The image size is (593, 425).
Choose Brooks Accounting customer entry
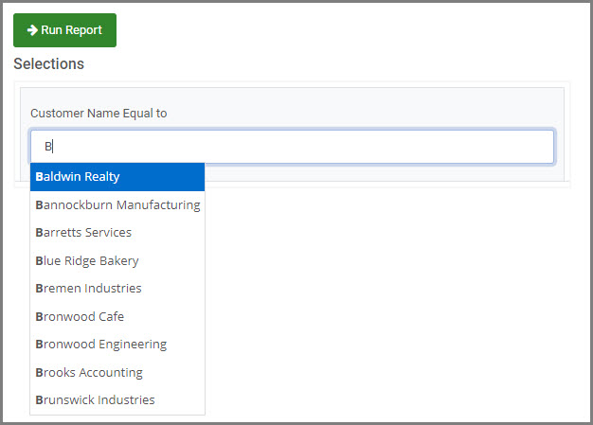tap(117, 373)
